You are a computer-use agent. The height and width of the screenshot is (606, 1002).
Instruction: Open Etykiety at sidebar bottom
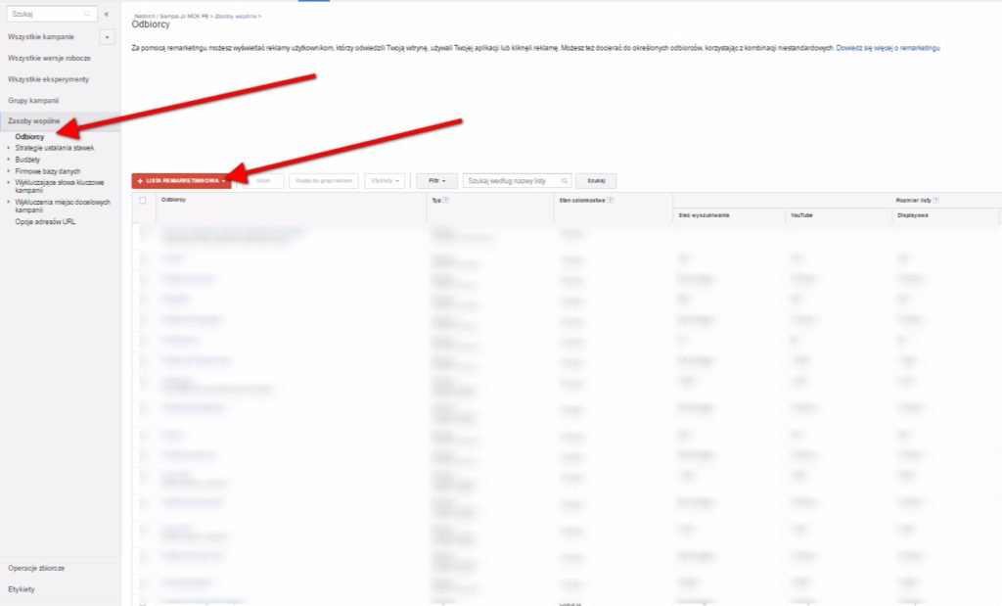click(x=22, y=589)
